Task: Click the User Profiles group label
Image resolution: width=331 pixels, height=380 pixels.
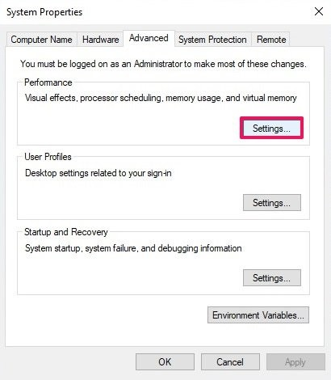Action: coord(48,157)
